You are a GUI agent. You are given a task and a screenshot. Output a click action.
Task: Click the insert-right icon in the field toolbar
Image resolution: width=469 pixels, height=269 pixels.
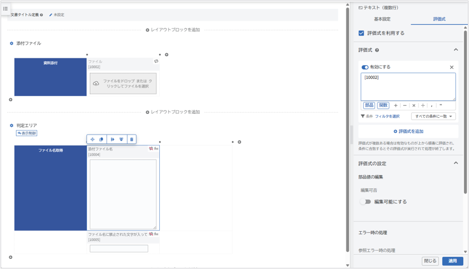pos(112,139)
